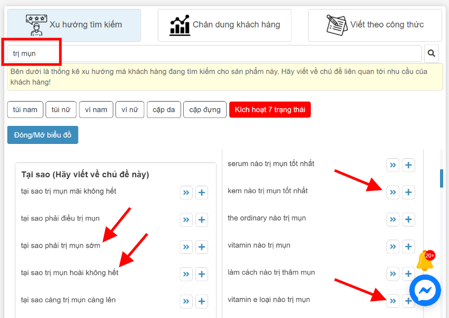Click the search box containing 'trị mụn'
Viewport: 449px width, 318px height.
pos(214,53)
